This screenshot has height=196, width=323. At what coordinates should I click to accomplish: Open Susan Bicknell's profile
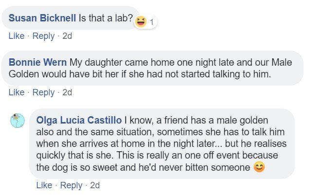coord(42,18)
